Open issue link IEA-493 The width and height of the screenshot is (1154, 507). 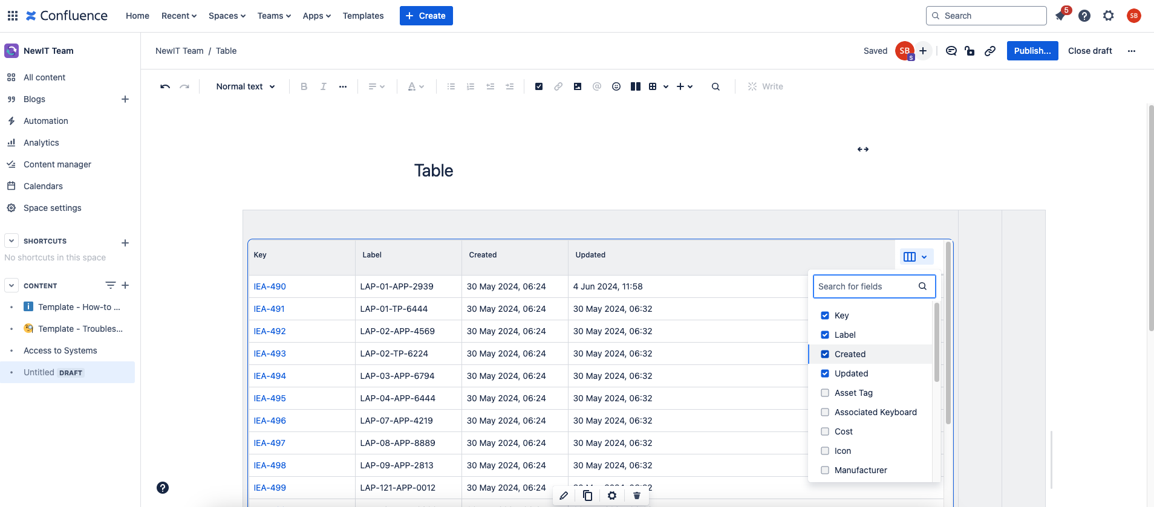270,354
